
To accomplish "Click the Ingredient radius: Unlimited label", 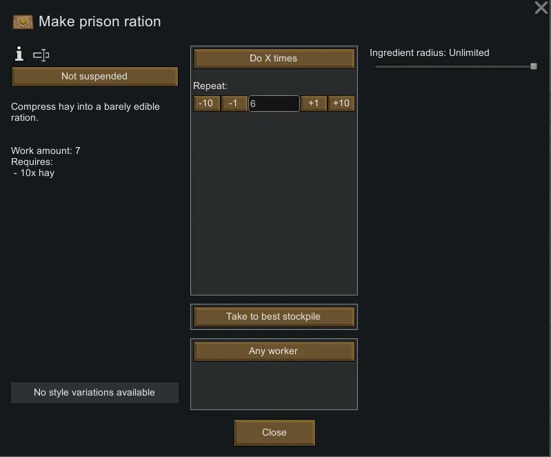I will 429,52.
